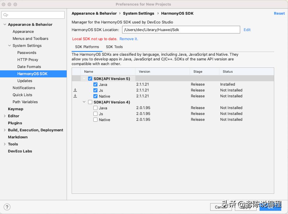This screenshot has height=214, width=288.
Task: Collapse the System Settings tree node
Action: (x=9, y=46)
